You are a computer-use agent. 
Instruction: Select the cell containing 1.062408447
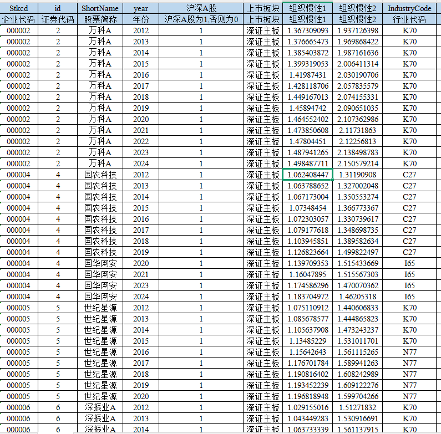pos(308,175)
